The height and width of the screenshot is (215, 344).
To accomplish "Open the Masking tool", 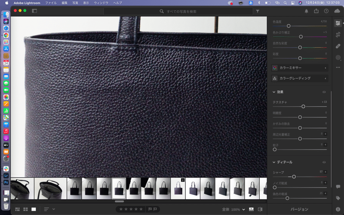I will pyautogui.click(x=338, y=58).
